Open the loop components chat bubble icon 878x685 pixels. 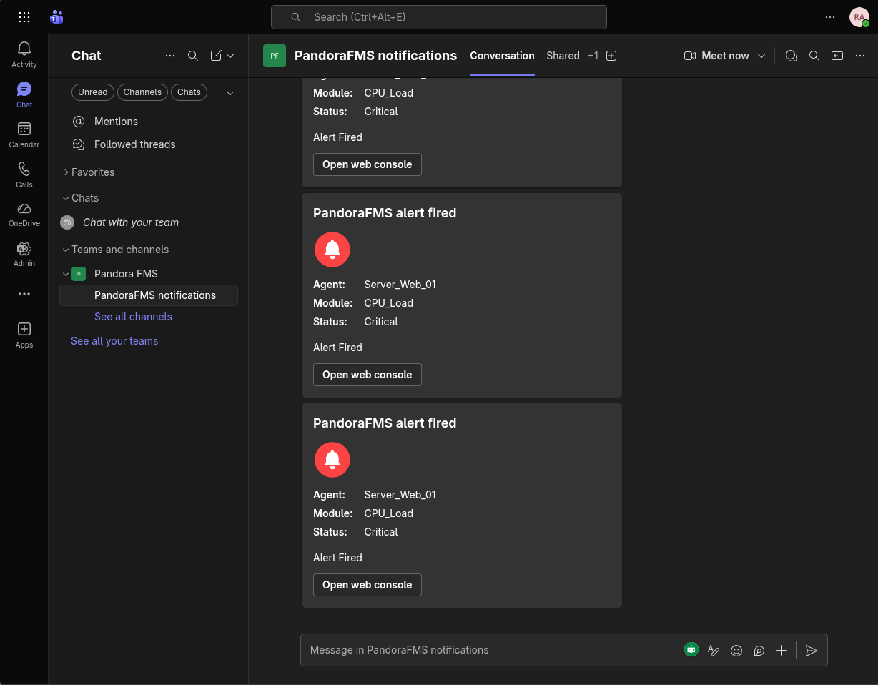pyautogui.click(x=759, y=650)
